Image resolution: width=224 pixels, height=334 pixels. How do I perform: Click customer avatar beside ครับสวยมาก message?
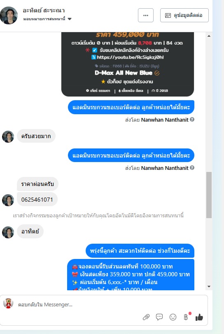click(x=8, y=136)
